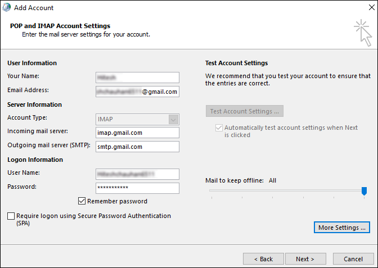Click the 'POP and IMAP Account Settings' heading
The image size is (378, 268).
(x=60, y=26)
